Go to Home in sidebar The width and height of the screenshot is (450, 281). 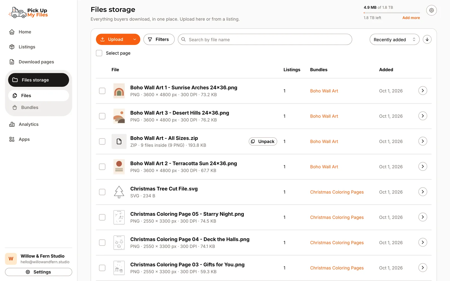tap(25, 32)
